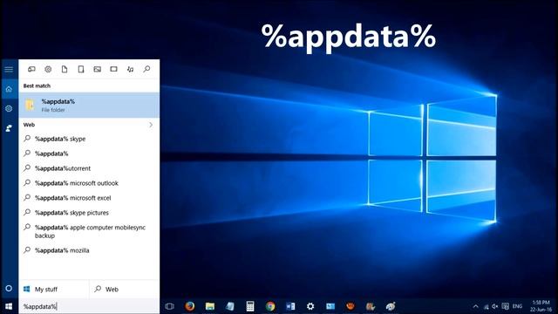Open Cortana settings gear in sidebar

(9, 108)
